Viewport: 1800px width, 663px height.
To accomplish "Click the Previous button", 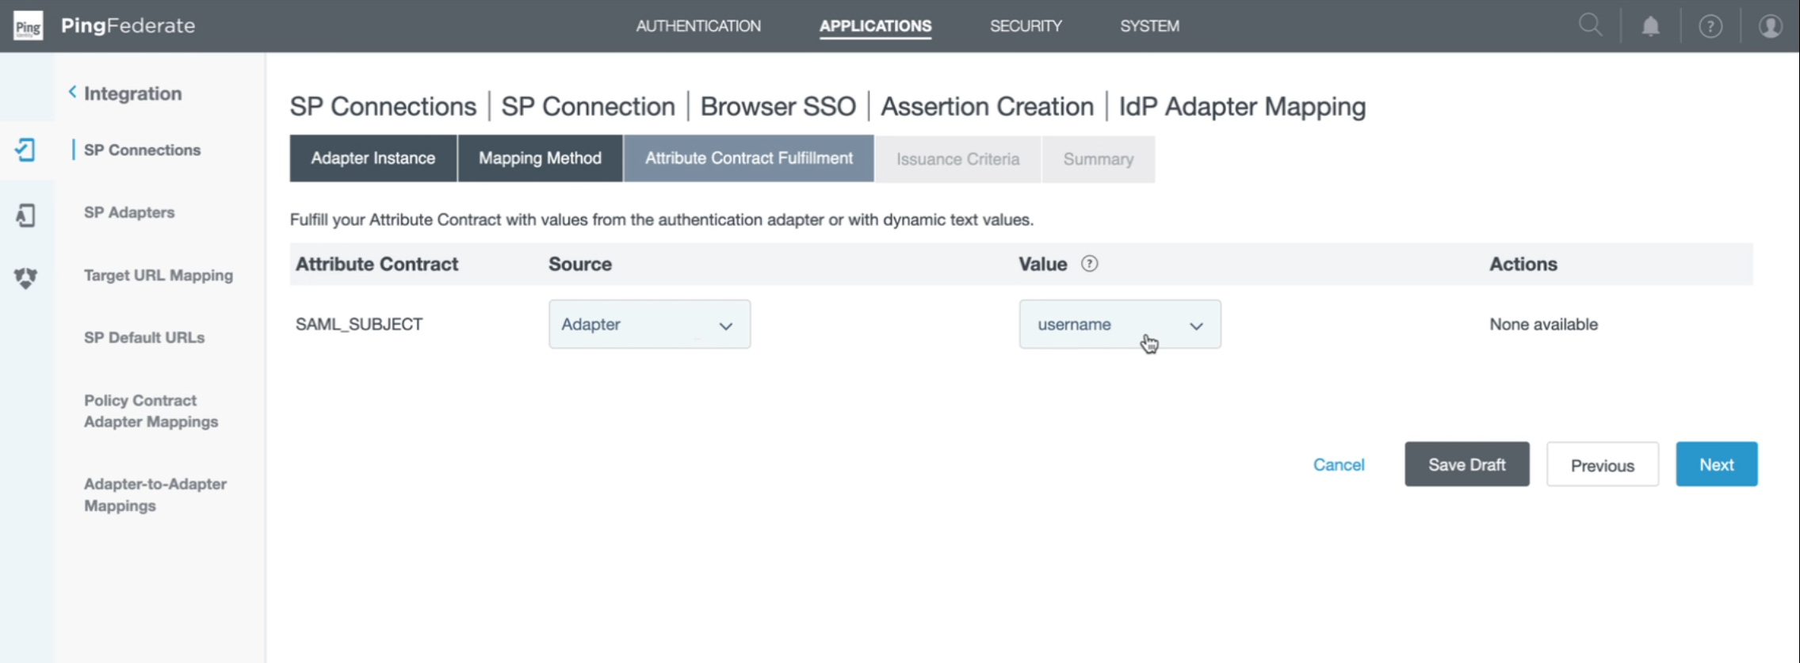I will [1602, 465].
